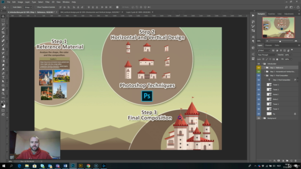Switch to the vertical design.psd document tab

90,12
